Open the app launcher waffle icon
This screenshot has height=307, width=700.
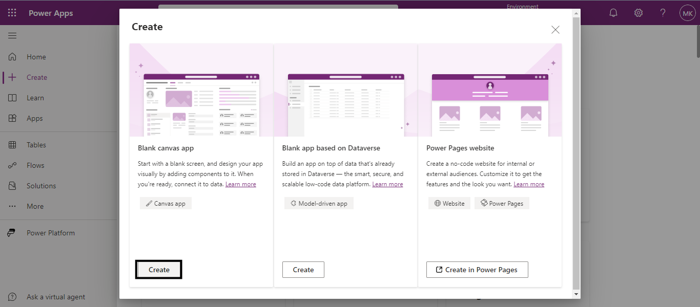[12, 13]
